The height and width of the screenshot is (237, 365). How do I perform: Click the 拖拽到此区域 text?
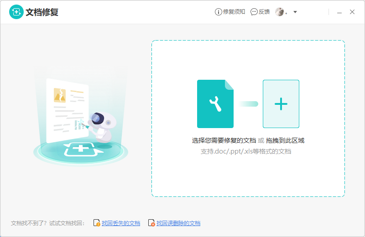[x=286, y=140]
